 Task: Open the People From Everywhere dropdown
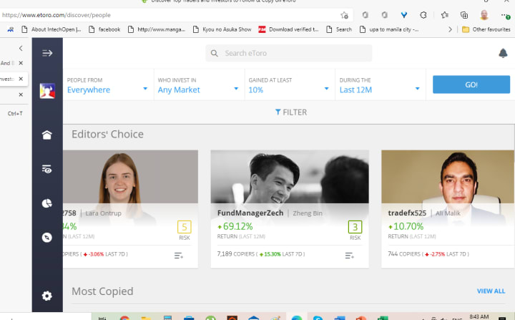point(107,85)
